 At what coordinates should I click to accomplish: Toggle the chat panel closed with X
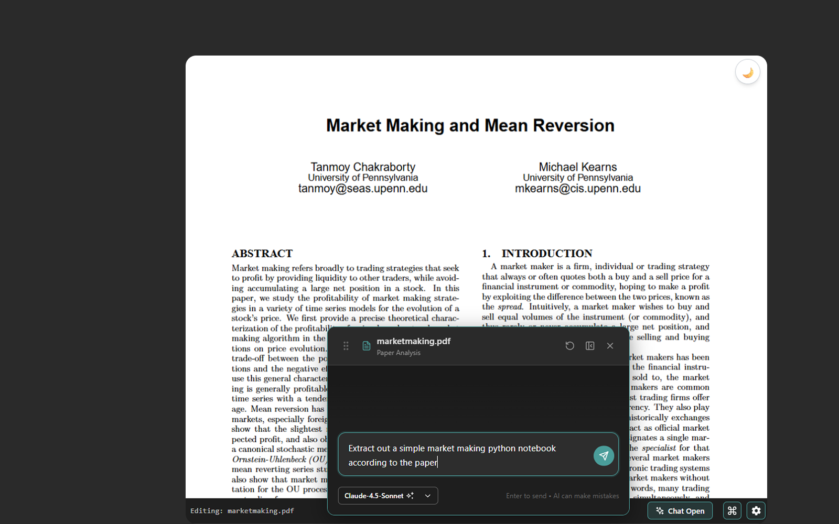610,346
